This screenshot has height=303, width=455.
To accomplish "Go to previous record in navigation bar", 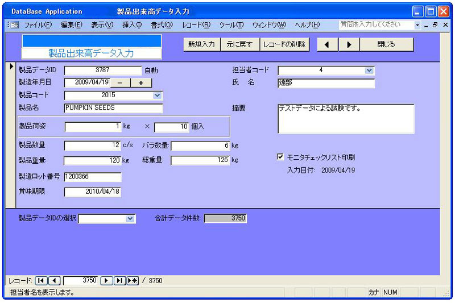I will [54, 280].
